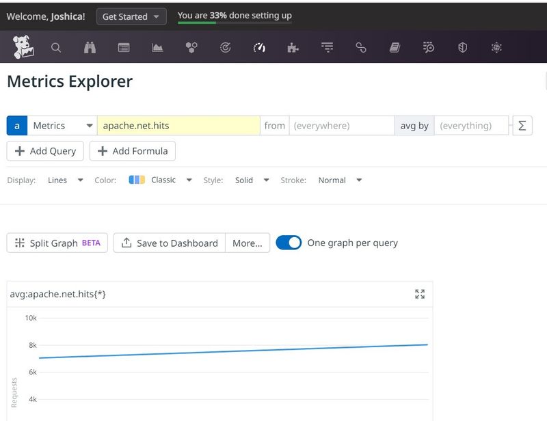Open the Notebooks book icon
Screen dimensions: 547x421
pyautogui.click(x=395, y=47)
